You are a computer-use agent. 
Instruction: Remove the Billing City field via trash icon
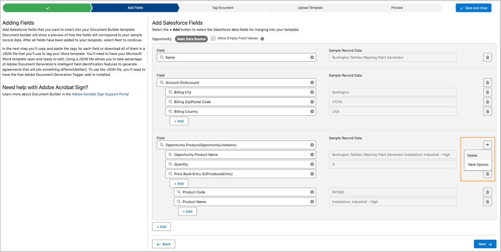coord(487,92)
